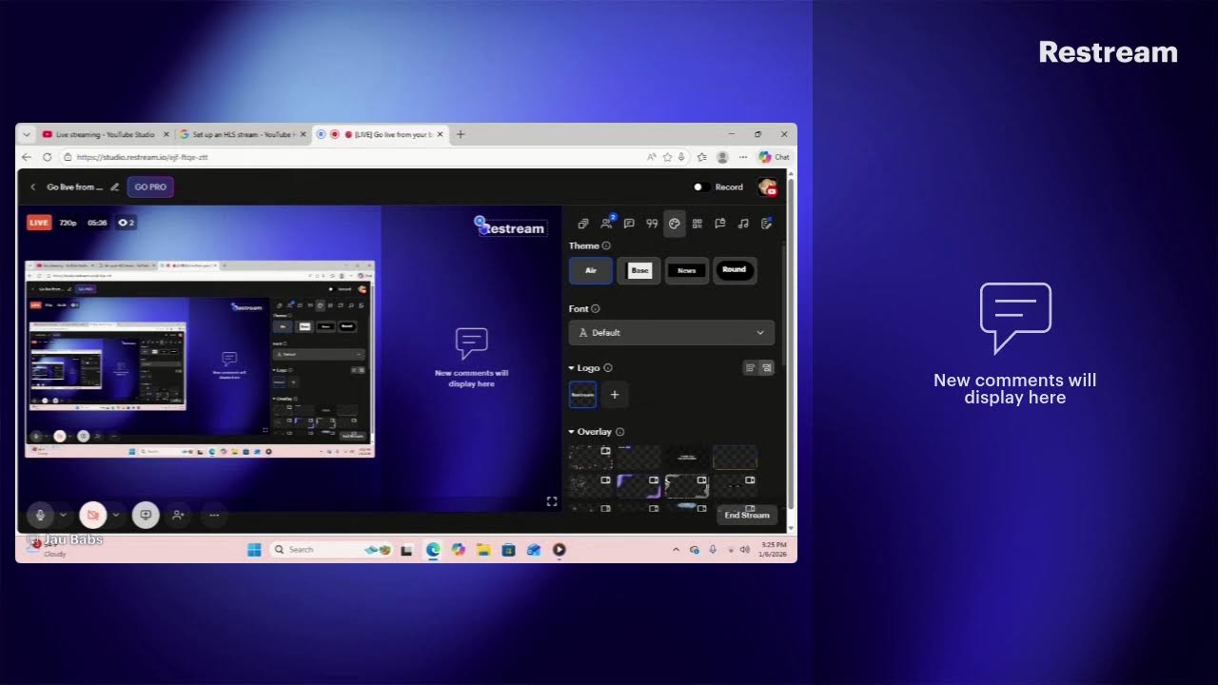This screenshot has width=1218, height=685.
Task: Click the Theme info circle icon
Action: click(x=606, y=245)
